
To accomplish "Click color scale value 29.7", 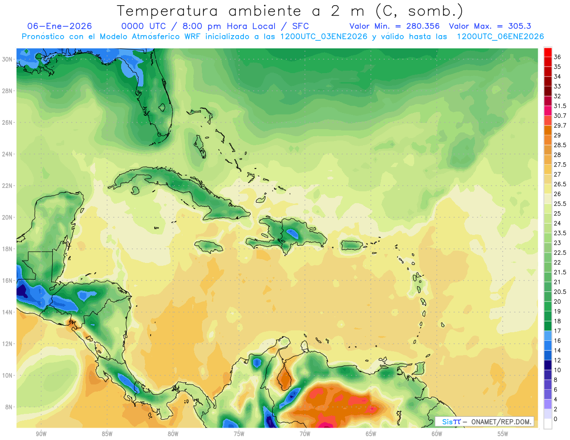I will pos(560,125).
